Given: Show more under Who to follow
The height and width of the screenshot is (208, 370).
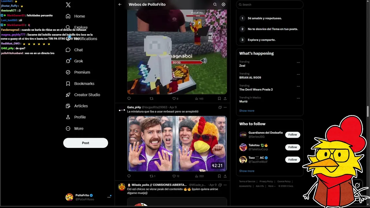Looking at the screenshot, I should tap(247, 171).
